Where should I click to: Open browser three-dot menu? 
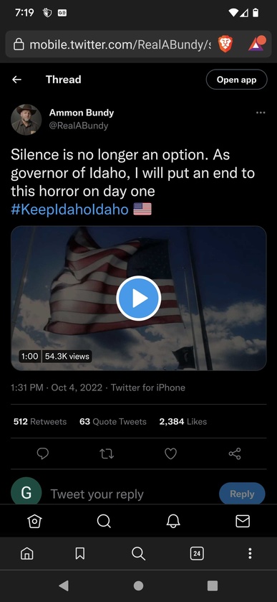click(250, 553)
